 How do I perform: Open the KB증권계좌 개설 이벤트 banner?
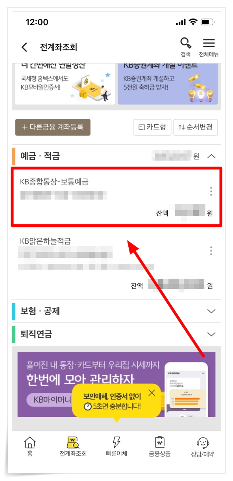(x=168, y=83)
